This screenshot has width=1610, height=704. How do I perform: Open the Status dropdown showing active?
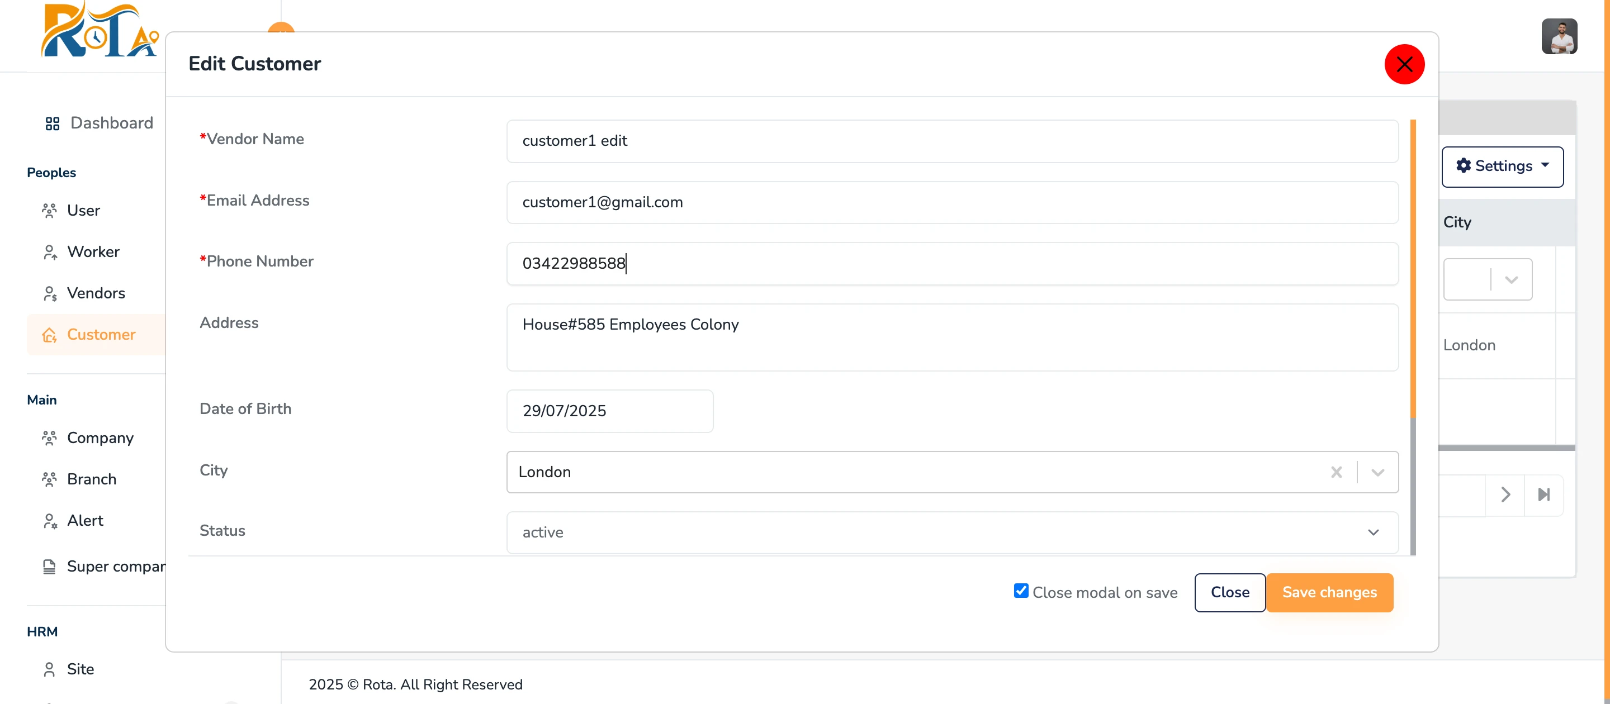952,532
